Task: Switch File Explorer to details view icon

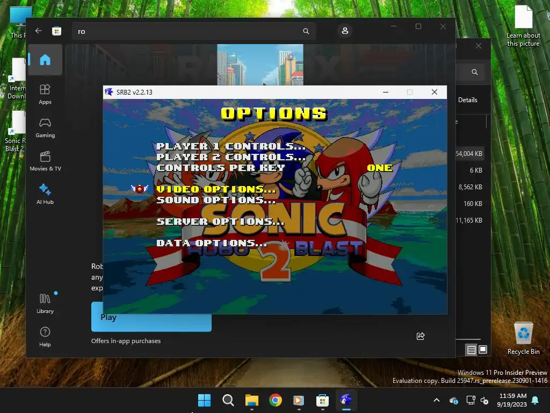Action: click(x=471, y=350)
